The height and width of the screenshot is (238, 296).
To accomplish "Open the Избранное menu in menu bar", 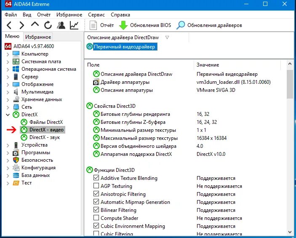I will click(x=69, y=15).
